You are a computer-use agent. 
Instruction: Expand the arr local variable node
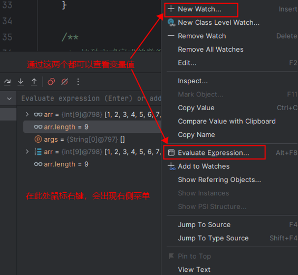[27, 152]
